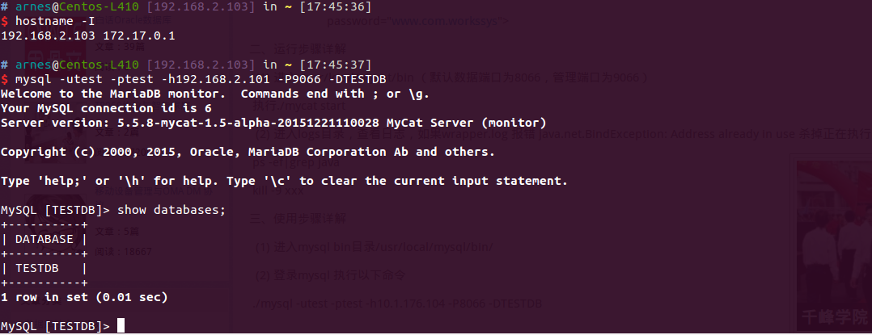This screenshot has height=335, width=872.
Task: Click the IP output line '192.168.2.103 172.17.0.1'
Action: tap(88, 36)
